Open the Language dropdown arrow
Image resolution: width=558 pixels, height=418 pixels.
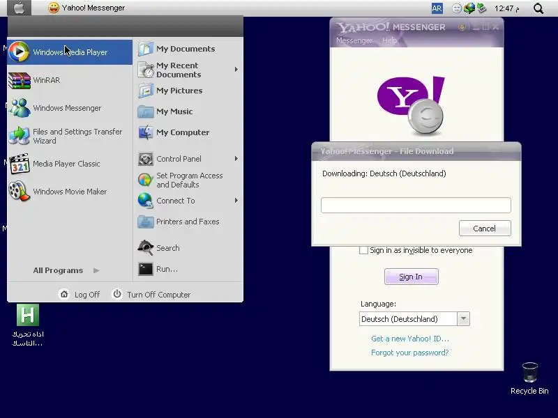[x=463, y=319]
